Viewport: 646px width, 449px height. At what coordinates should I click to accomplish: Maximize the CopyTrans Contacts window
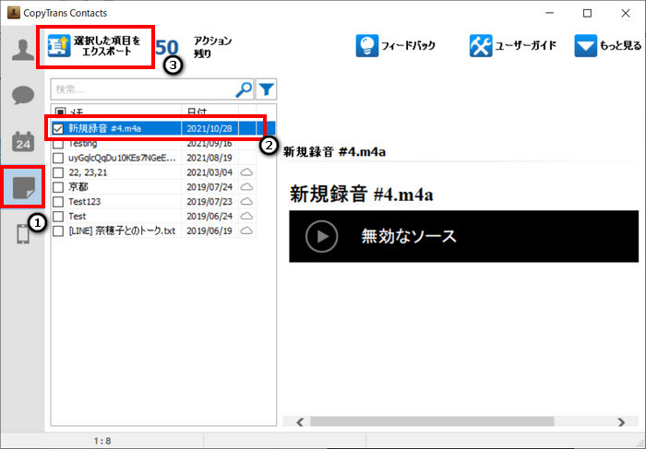point(587,13)
